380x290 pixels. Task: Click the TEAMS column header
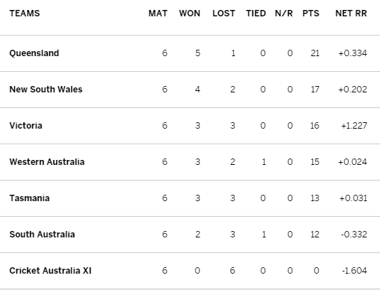pyautogui.click(x=24, y=14)
